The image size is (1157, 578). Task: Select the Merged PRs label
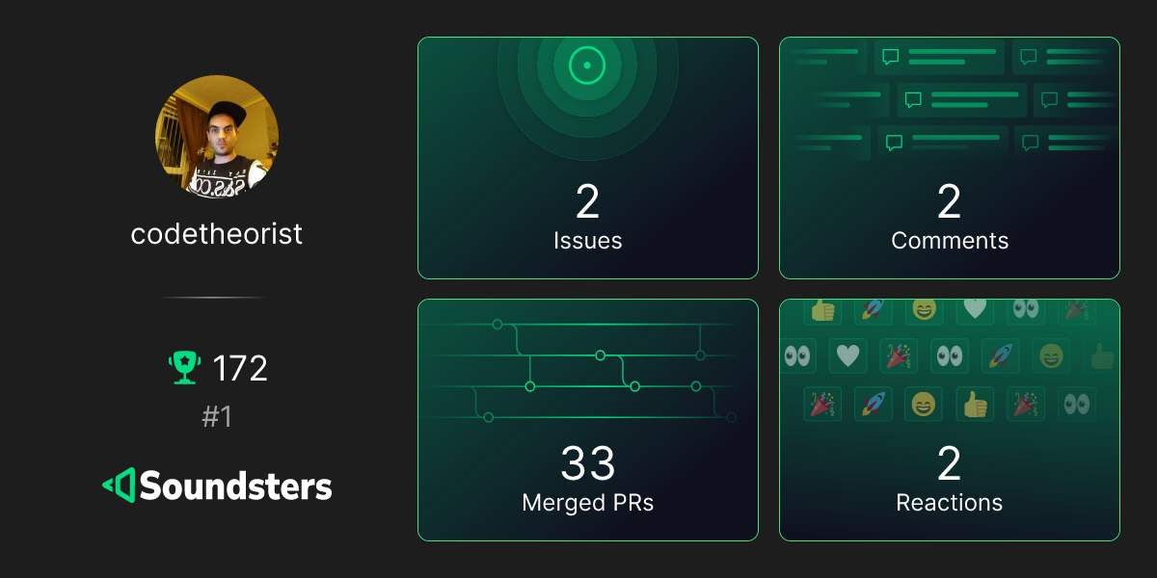(x=587, y=503)
